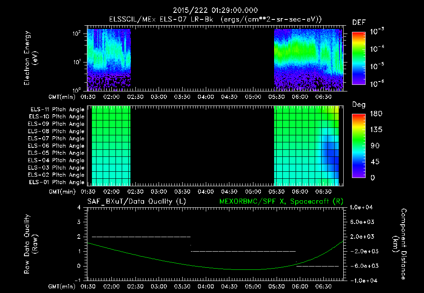
Task: Click the bottom plot GMT(min) label
Action: click(62, 286)
